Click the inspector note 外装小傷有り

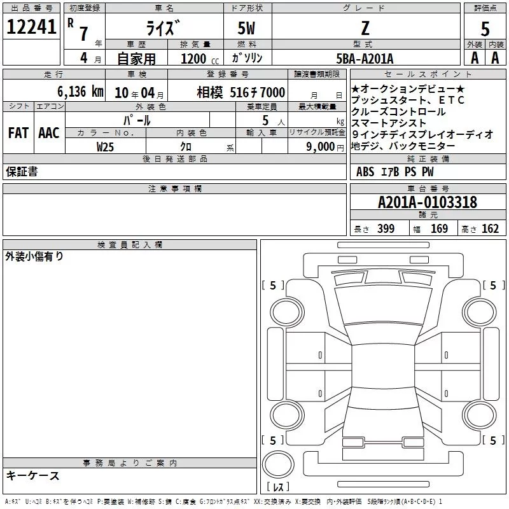coord(34,256)
